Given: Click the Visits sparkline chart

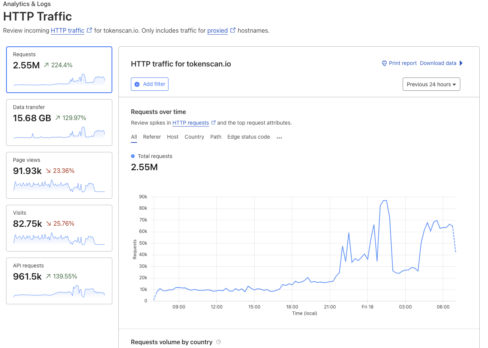Looking at the screenshot, I should coord(59,239).
